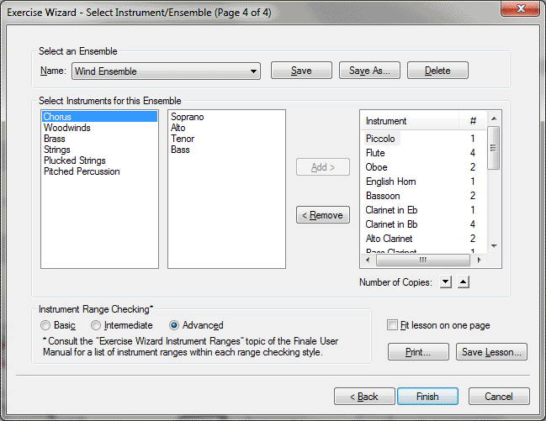Select the Woodwinds category
The width and height of the screenshot is (546, 421).
(99, 128)
